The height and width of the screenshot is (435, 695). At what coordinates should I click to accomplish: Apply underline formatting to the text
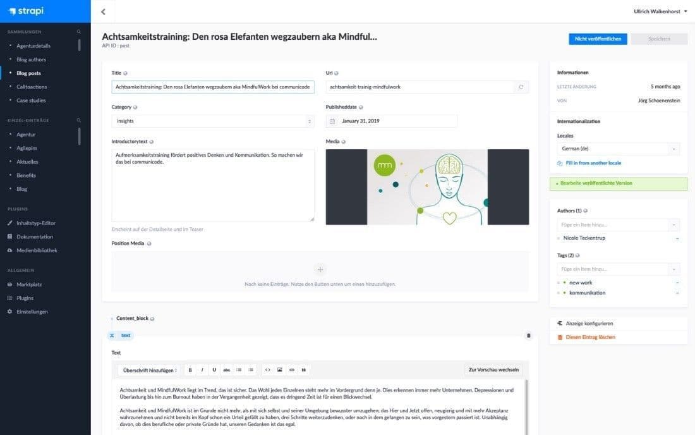tap(214, 369)
